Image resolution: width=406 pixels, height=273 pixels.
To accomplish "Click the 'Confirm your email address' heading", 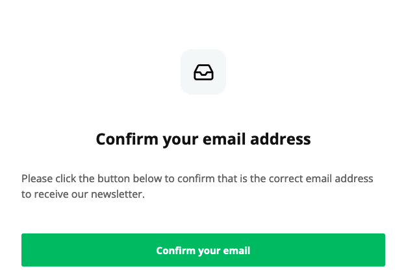I will [203, 139].
